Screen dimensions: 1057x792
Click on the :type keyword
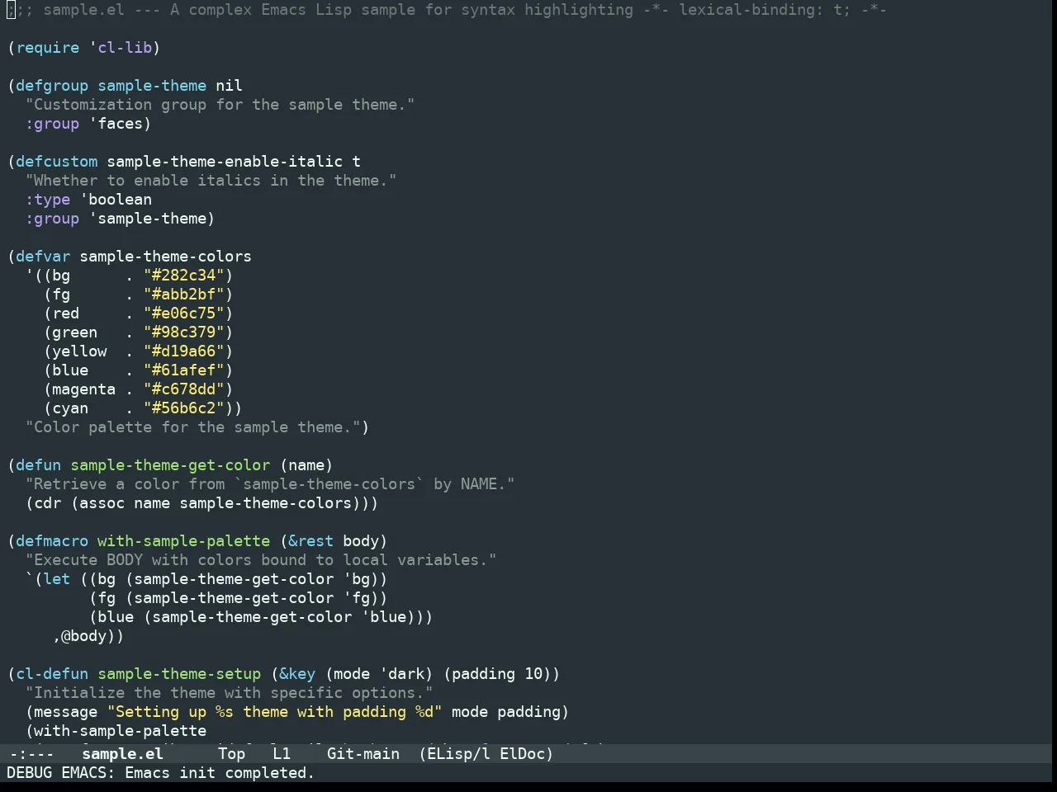48,200
